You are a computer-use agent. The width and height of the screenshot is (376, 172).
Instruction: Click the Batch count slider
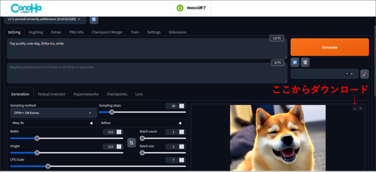163,138
